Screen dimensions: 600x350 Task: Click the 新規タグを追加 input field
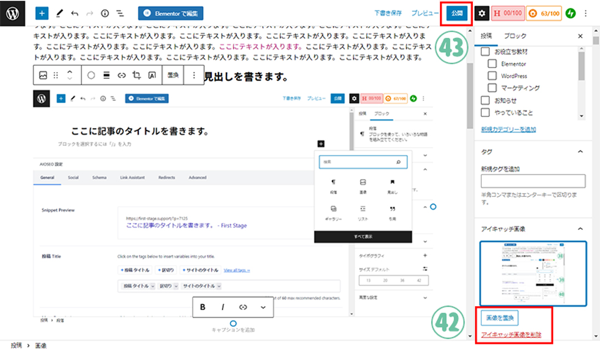pyautogui.click(x=533, y=181)
